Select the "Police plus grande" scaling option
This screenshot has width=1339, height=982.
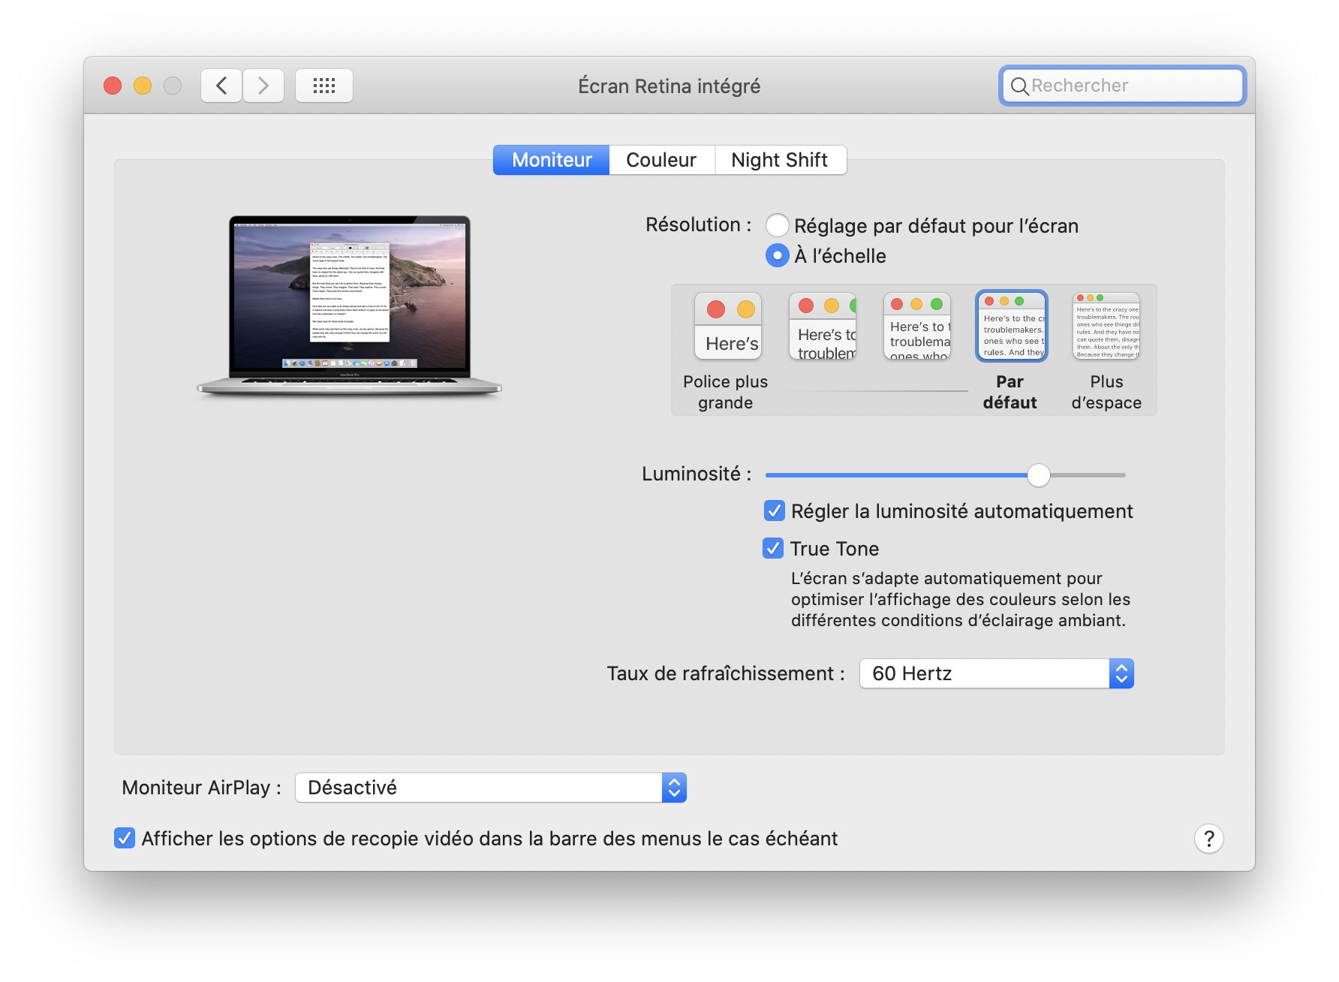727,327
